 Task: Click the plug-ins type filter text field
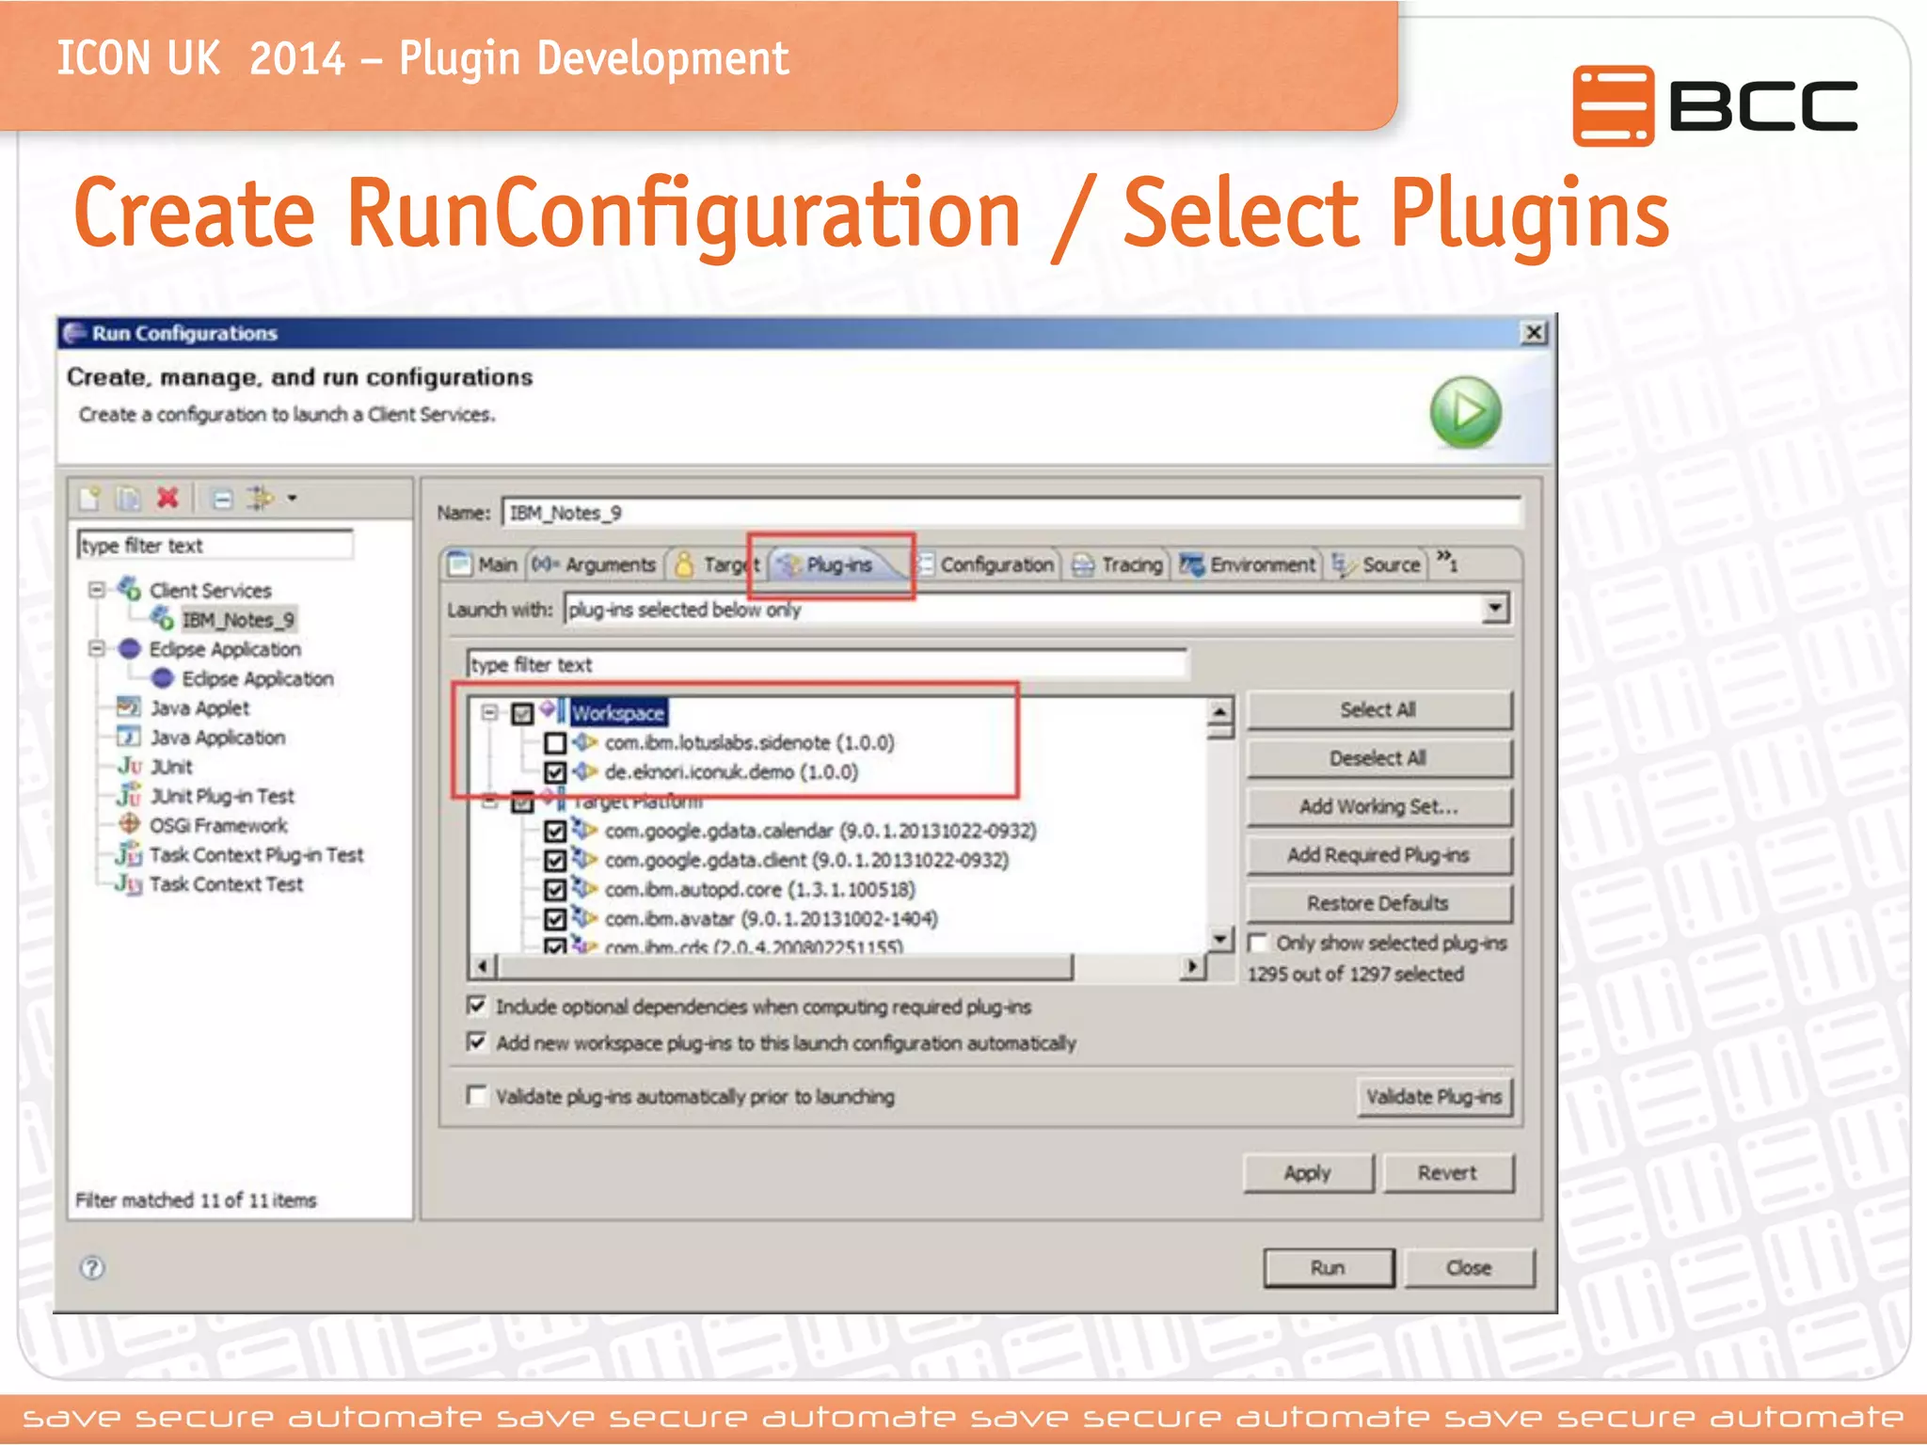pos(827,664)
